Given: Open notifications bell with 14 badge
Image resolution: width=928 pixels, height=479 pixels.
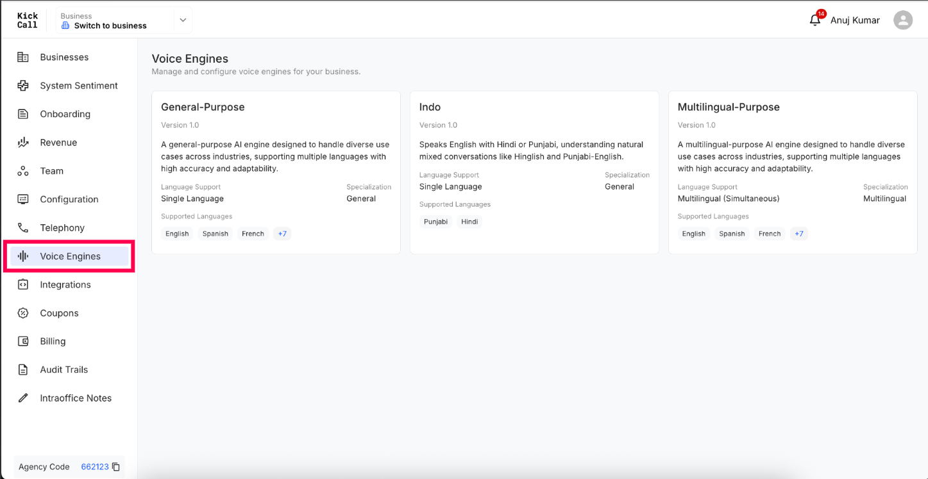Looking at the screenshot, I should tap(816, 19).
